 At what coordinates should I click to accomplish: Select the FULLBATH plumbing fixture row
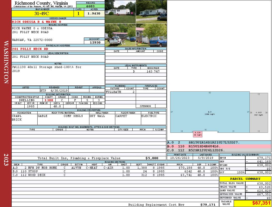coord(120,92)
